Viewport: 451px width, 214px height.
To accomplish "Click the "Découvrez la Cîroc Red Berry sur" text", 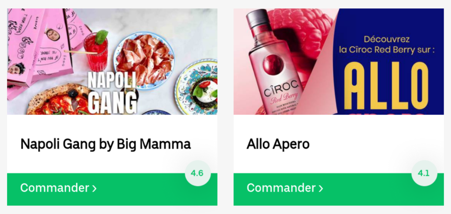I will pyautogui.click(x=387, y=44).
